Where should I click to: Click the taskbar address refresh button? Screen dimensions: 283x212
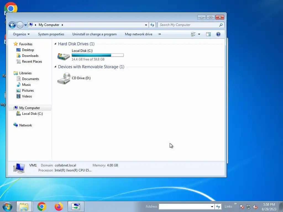pyautogui.click(x=218, y=206)
